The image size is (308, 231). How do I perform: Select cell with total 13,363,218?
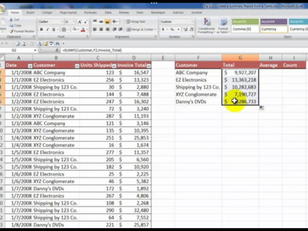[240, 80]
